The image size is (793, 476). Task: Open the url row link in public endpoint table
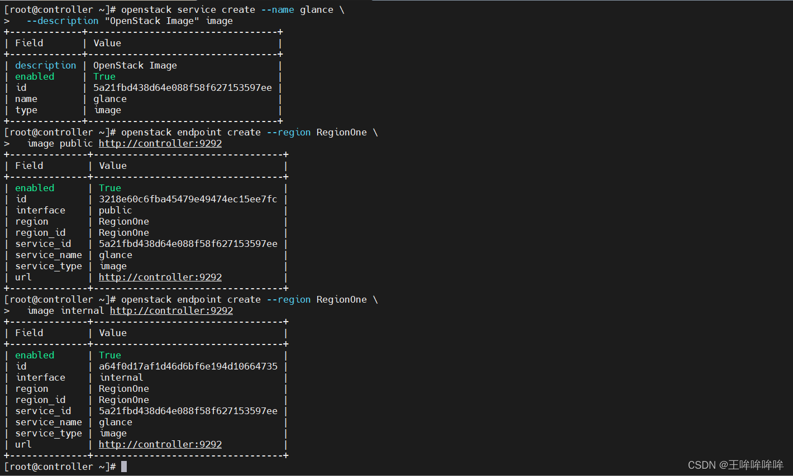point(160,277)
